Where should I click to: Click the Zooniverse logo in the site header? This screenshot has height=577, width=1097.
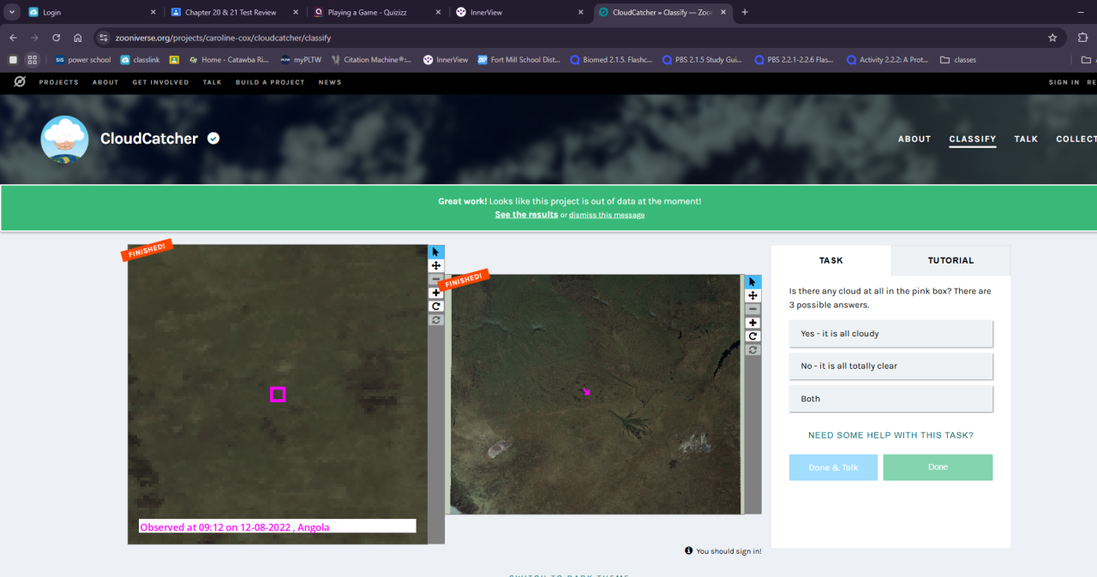click(x=20, y=82)
